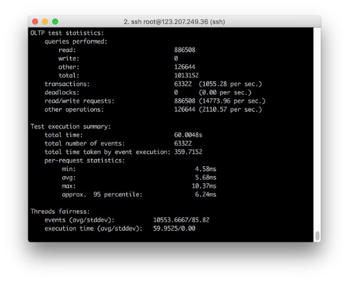This screenshot has width=349, height=282.
Task: Close the ssh terminal window
Action: tap(35, 22)
